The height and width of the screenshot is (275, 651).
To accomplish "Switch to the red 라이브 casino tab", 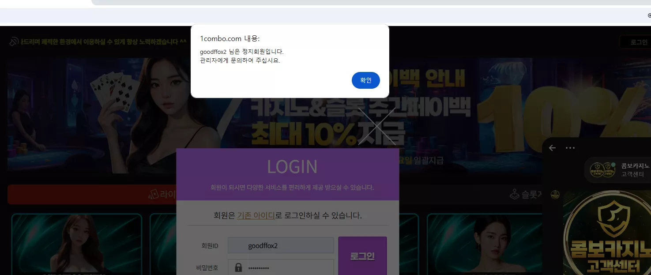I will click(x=92, y=194).
